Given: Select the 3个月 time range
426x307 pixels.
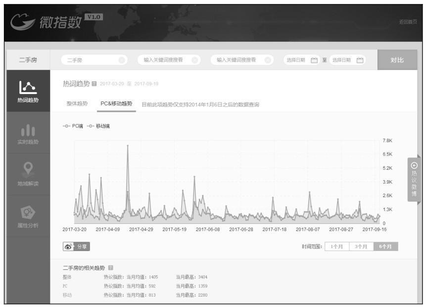Looking at the screenshot, I should 361,247.
